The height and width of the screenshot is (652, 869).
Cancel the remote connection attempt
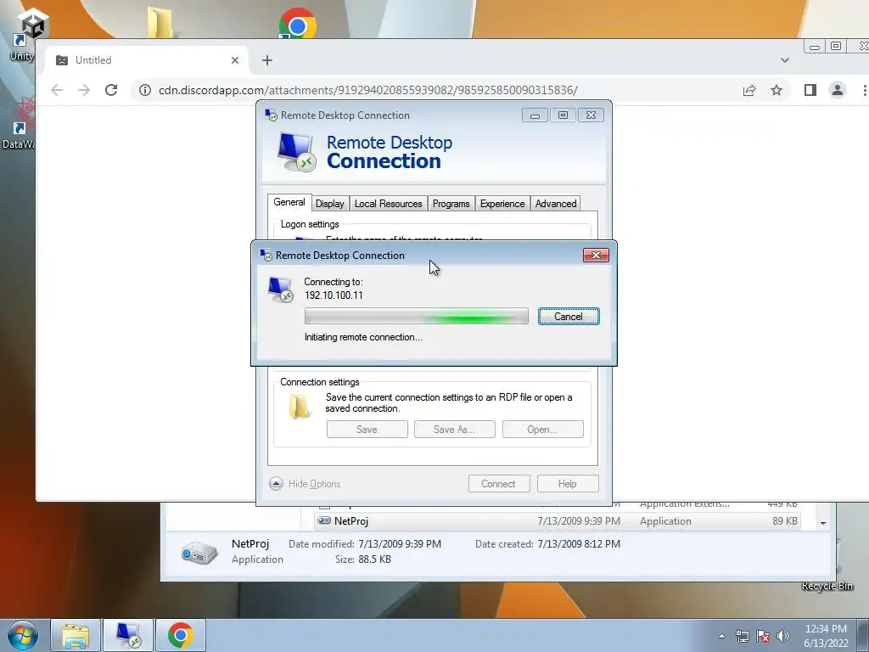click(x=568, y=316)
